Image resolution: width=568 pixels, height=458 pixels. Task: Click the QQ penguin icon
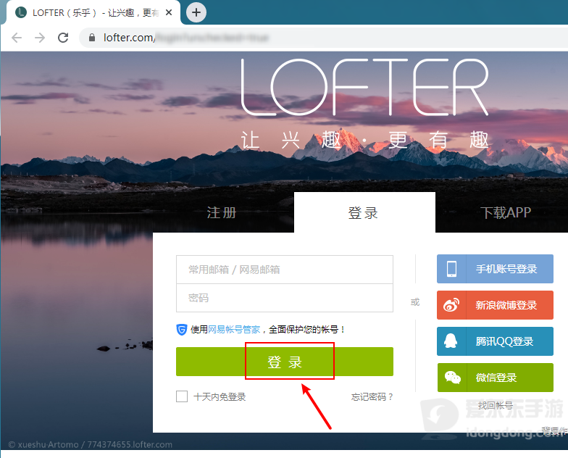pos(451,341)
